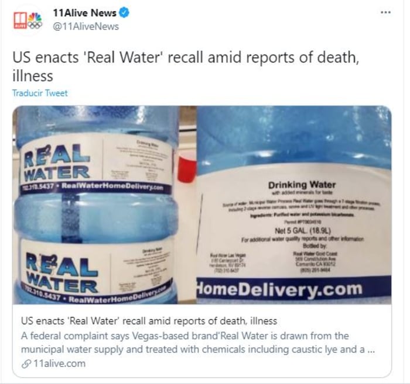The image size is (410, 384).
Task: Open the Drinking Water label image on right
Action: click(x=294, y=205)
